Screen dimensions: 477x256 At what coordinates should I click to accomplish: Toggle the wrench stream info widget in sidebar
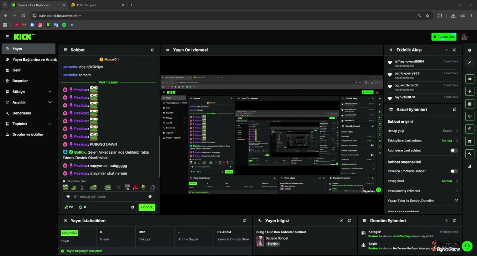(x=470, y=154)
